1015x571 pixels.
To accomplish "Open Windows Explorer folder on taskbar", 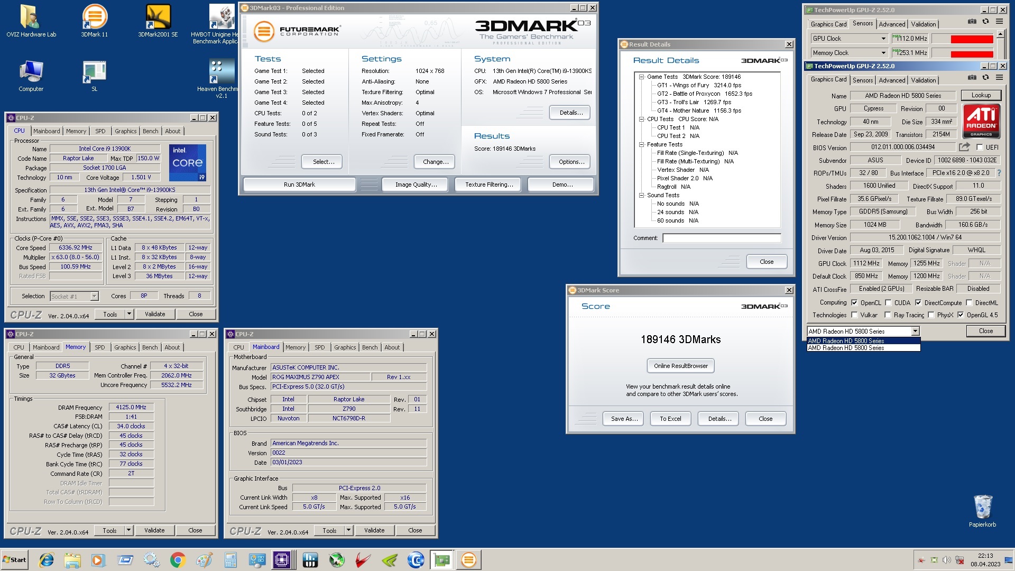I will (72, 560).
